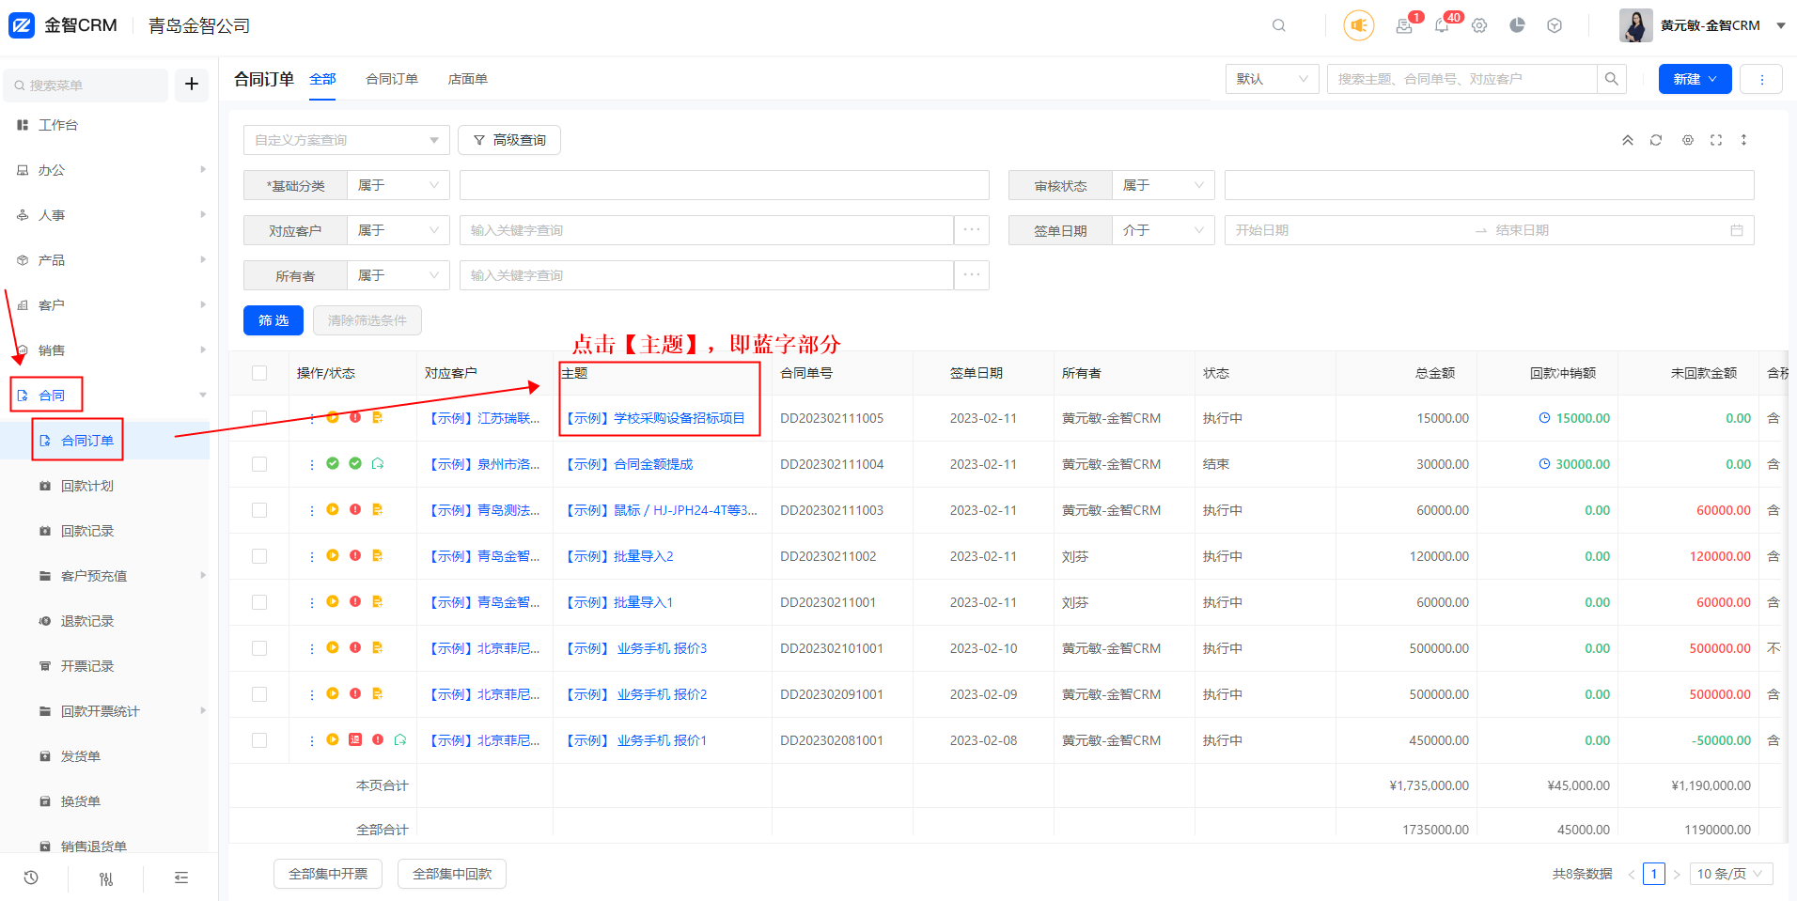Click the sliders adjust icon at sidebar bottom
1797x901 pixels.
tap(106, 878)
